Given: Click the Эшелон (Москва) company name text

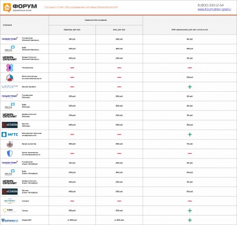Looking at the screenshot, I should [x=26, y=125].
